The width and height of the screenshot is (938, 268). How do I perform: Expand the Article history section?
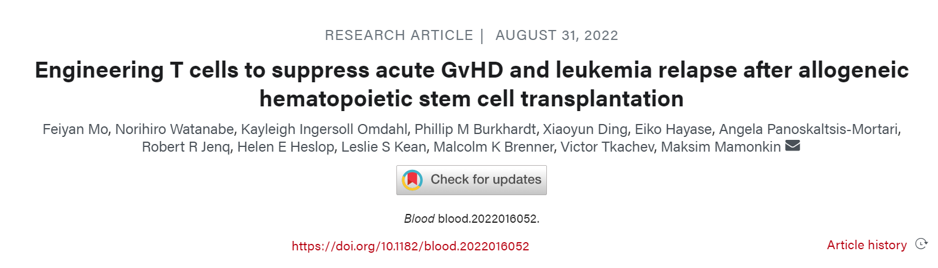coord(866,245)
